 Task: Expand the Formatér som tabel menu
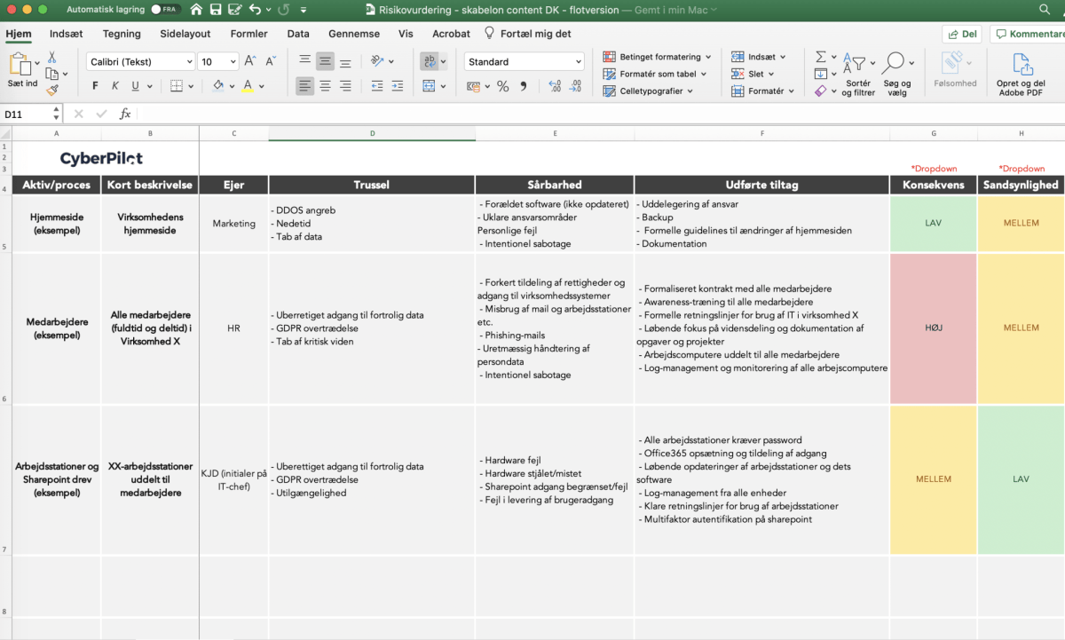(655, 74)
